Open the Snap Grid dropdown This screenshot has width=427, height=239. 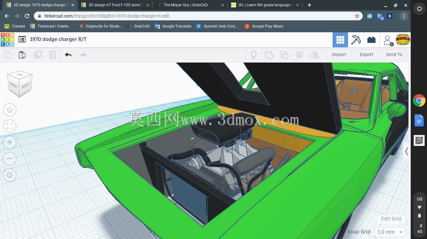coord(390,232)
